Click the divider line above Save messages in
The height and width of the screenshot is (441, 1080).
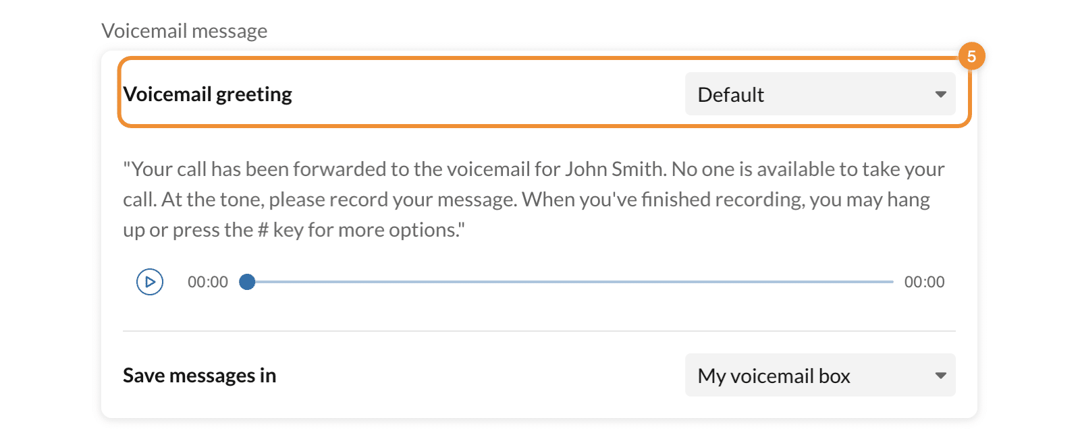point(539,331)
